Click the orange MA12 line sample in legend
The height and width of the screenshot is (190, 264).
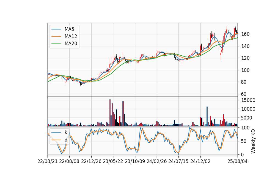[x=56, y=36]
